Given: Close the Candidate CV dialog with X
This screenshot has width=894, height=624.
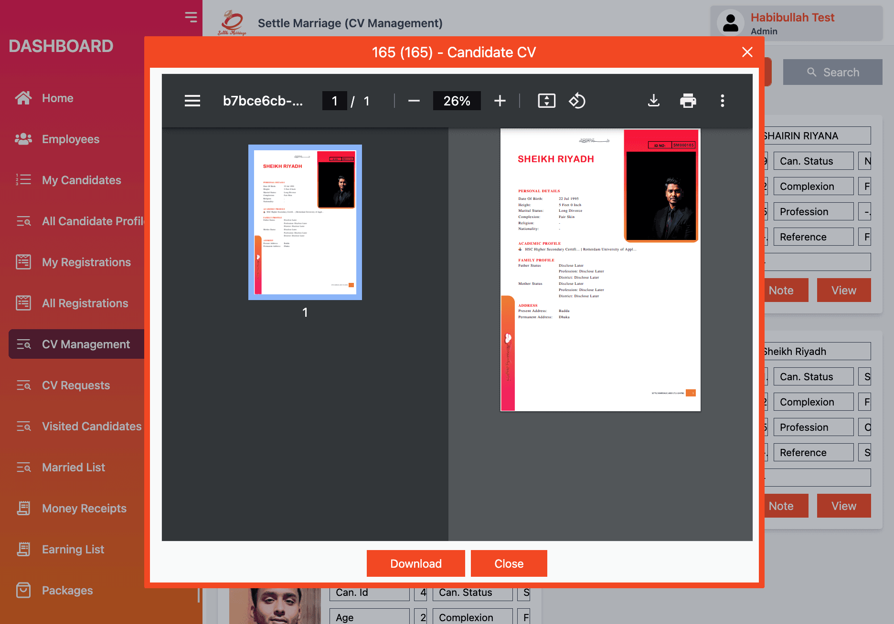Looking at the screenshot, I should pyautogui.click(x=747, y=52).
